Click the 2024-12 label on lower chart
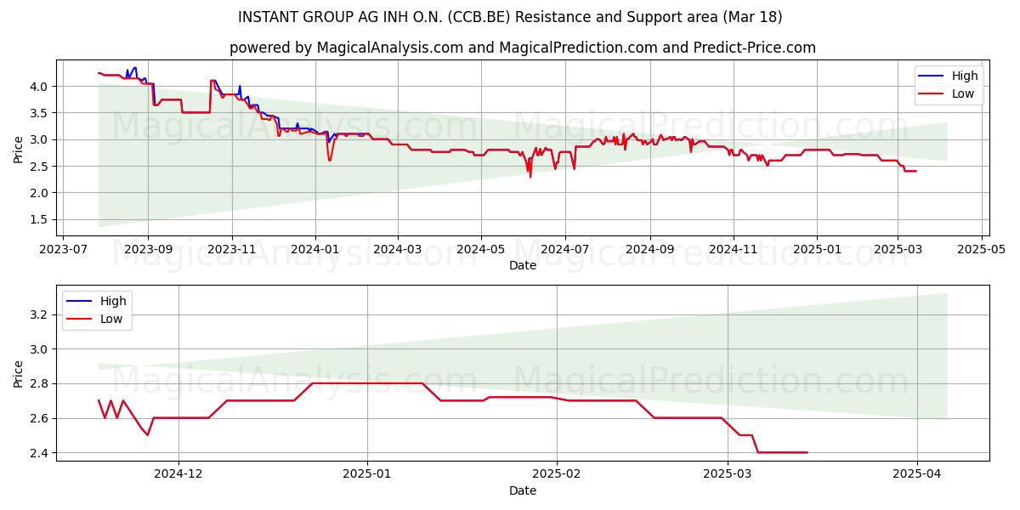Viewport: 1020px width, 510px height. coord(179,474)
